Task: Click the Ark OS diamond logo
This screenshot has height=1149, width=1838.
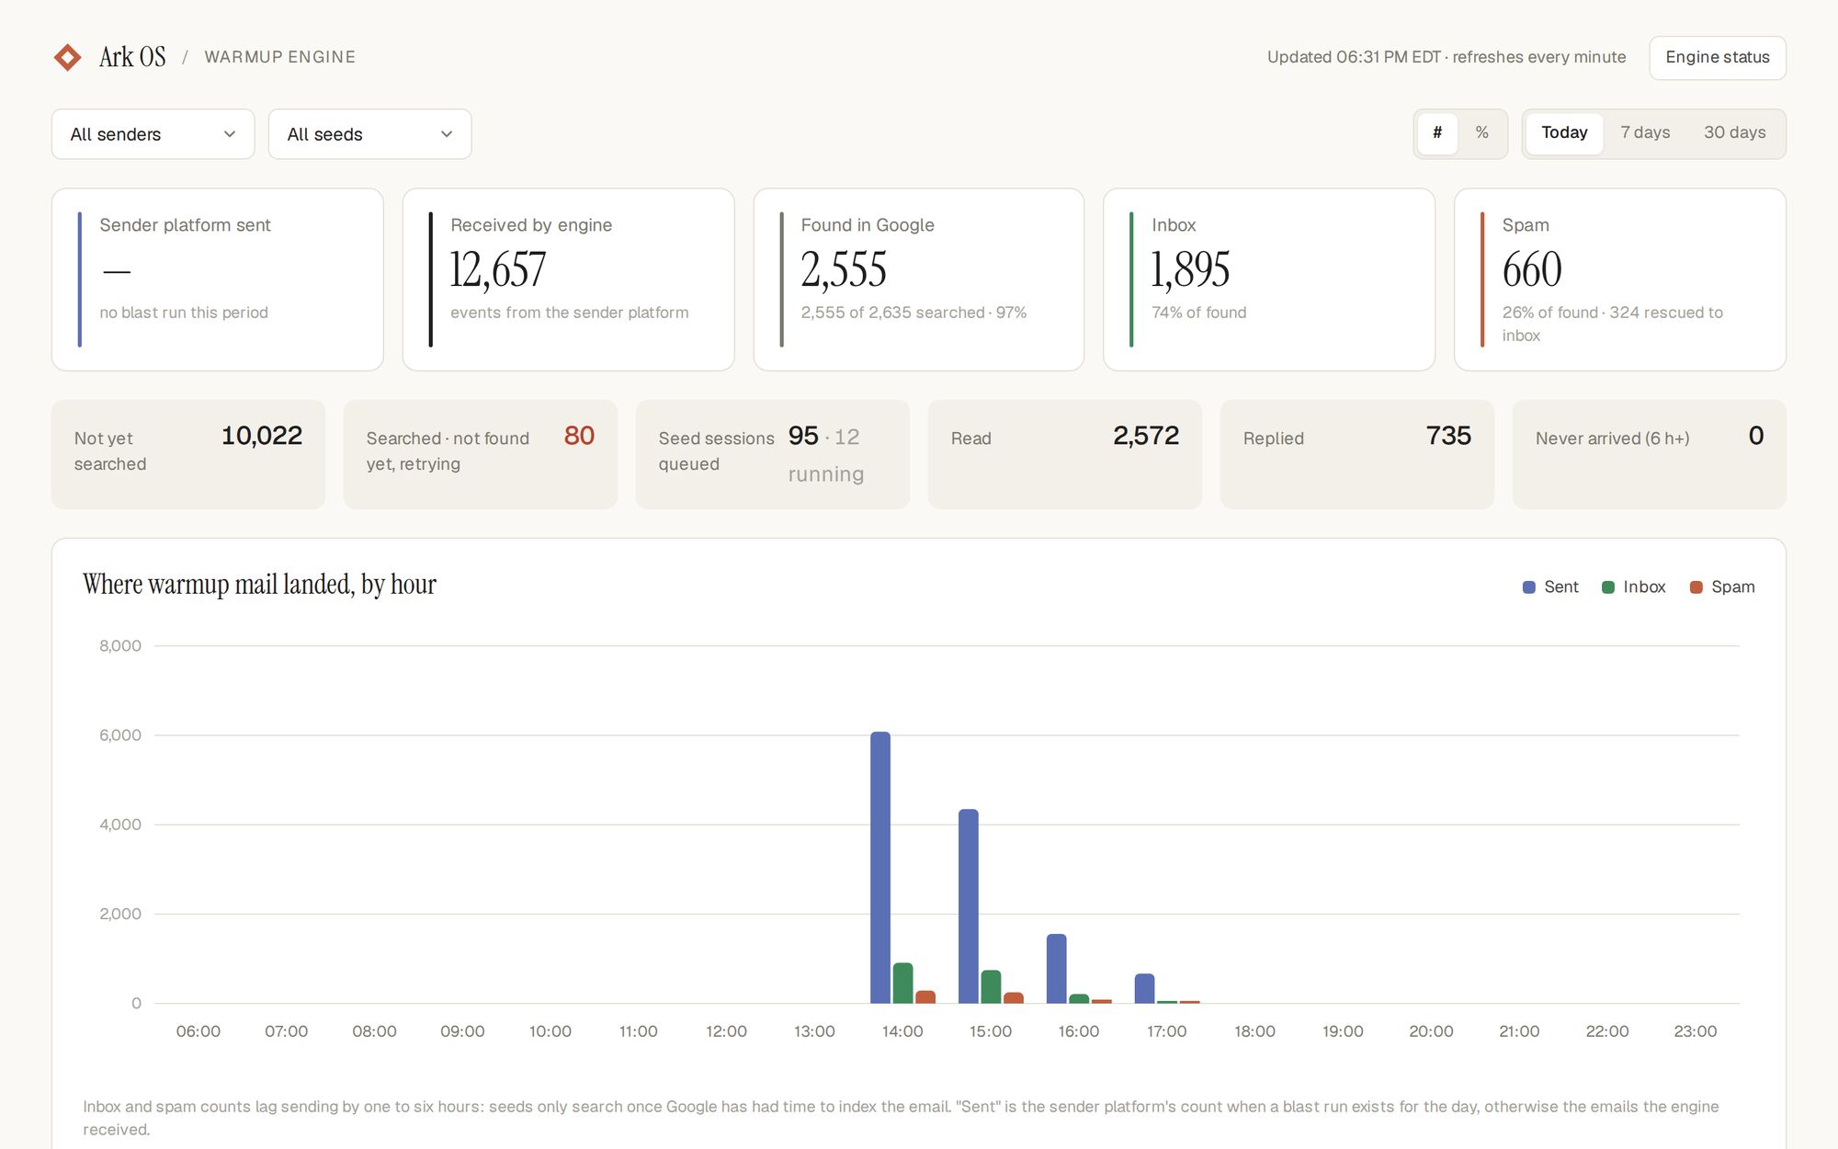Action: 67,57
